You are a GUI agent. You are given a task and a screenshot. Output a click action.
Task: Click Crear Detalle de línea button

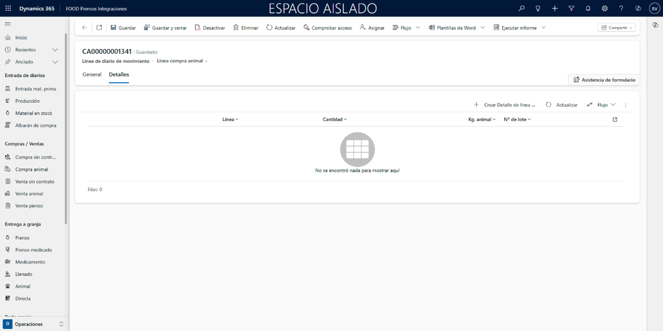click(505, 105)
